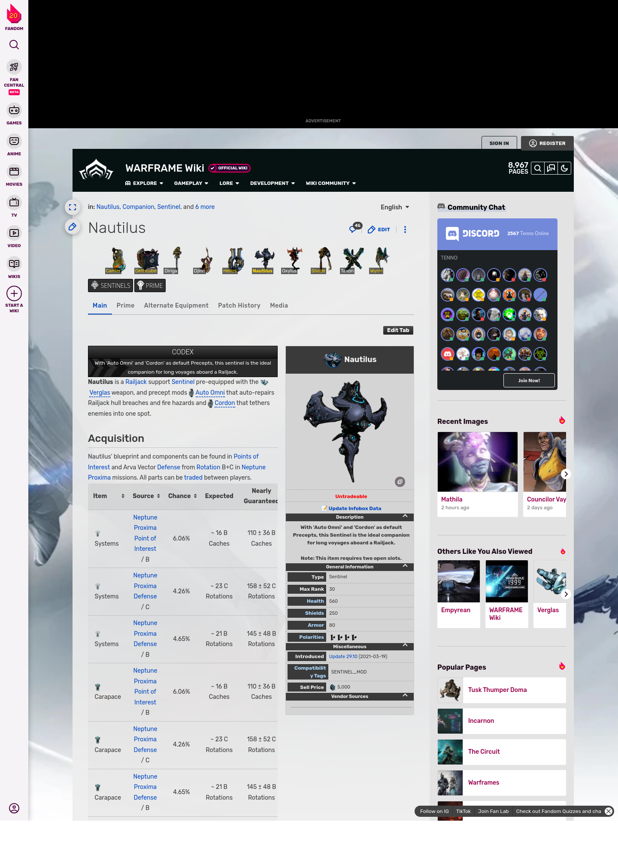618x858 pixels.
Task: Open the Fandom sidebar search icon
Action: pos(14,45)
